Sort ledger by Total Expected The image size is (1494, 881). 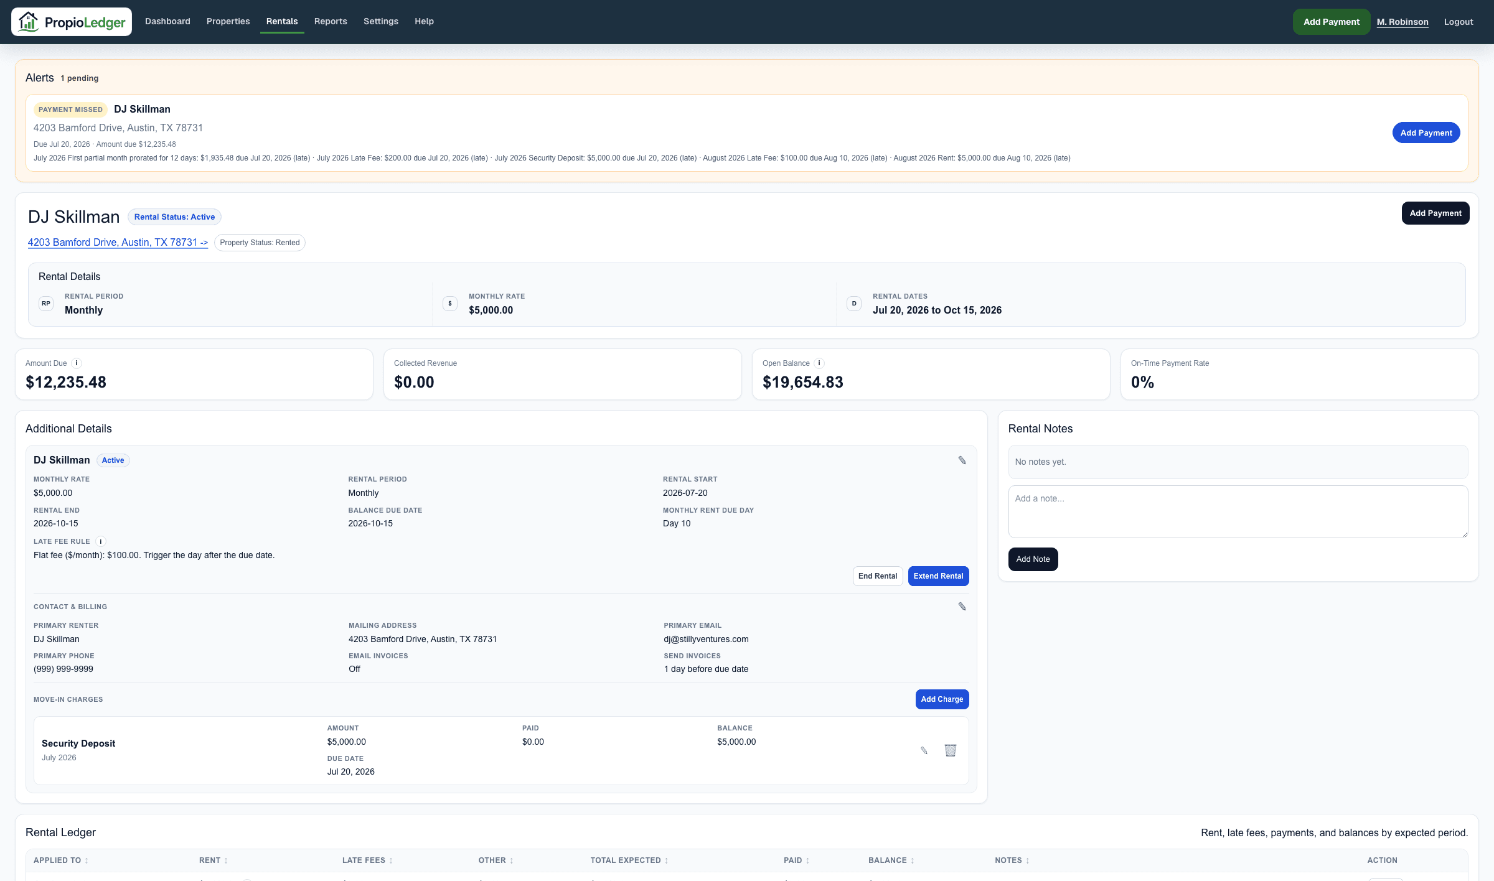629,860
